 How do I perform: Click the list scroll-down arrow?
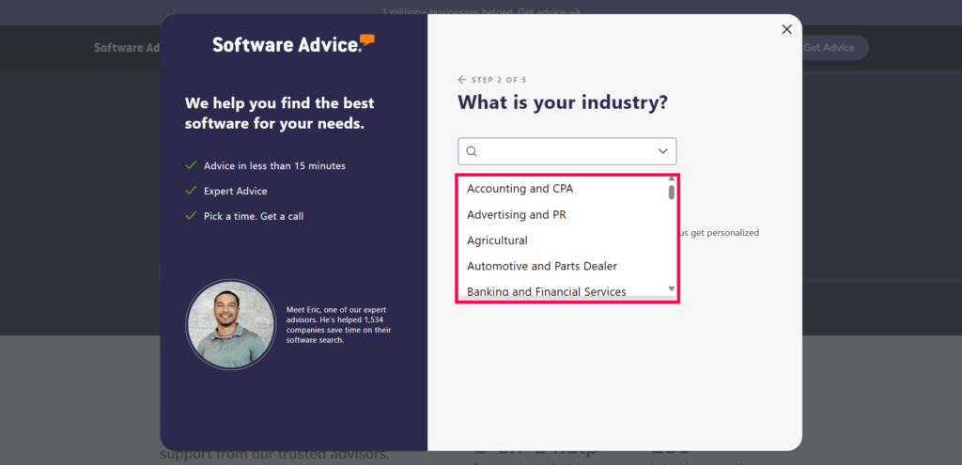[672, 288]
